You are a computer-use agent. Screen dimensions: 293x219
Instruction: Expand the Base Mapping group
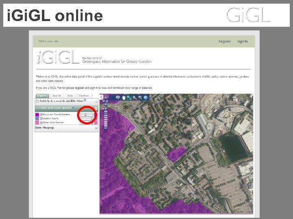point(96,128)
